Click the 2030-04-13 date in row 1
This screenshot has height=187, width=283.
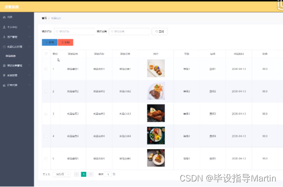pyautogui.click(x=239, y=69)
